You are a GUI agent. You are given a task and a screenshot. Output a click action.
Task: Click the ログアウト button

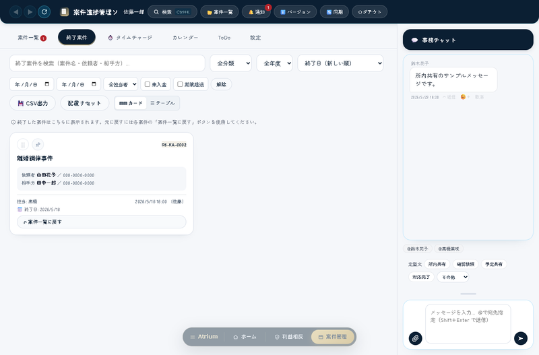coord(369,12)
